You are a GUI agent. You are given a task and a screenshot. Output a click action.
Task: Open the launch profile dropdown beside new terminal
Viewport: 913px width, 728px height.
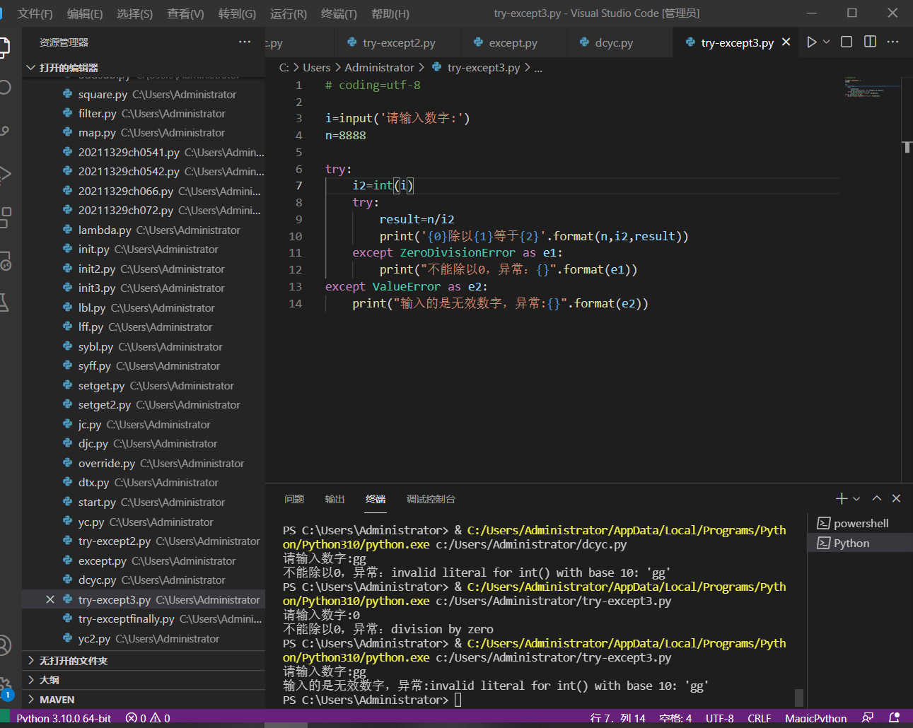[856, 499]
